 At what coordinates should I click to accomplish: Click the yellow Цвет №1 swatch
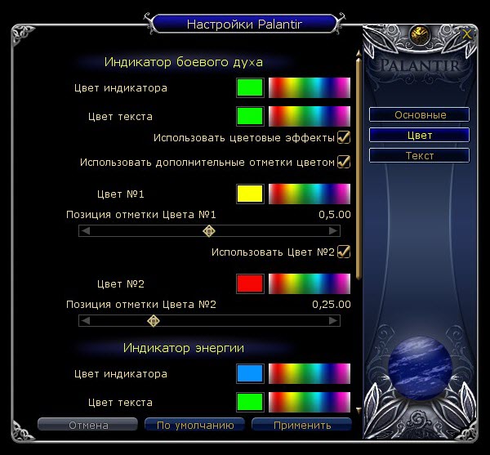coord(250,194)
